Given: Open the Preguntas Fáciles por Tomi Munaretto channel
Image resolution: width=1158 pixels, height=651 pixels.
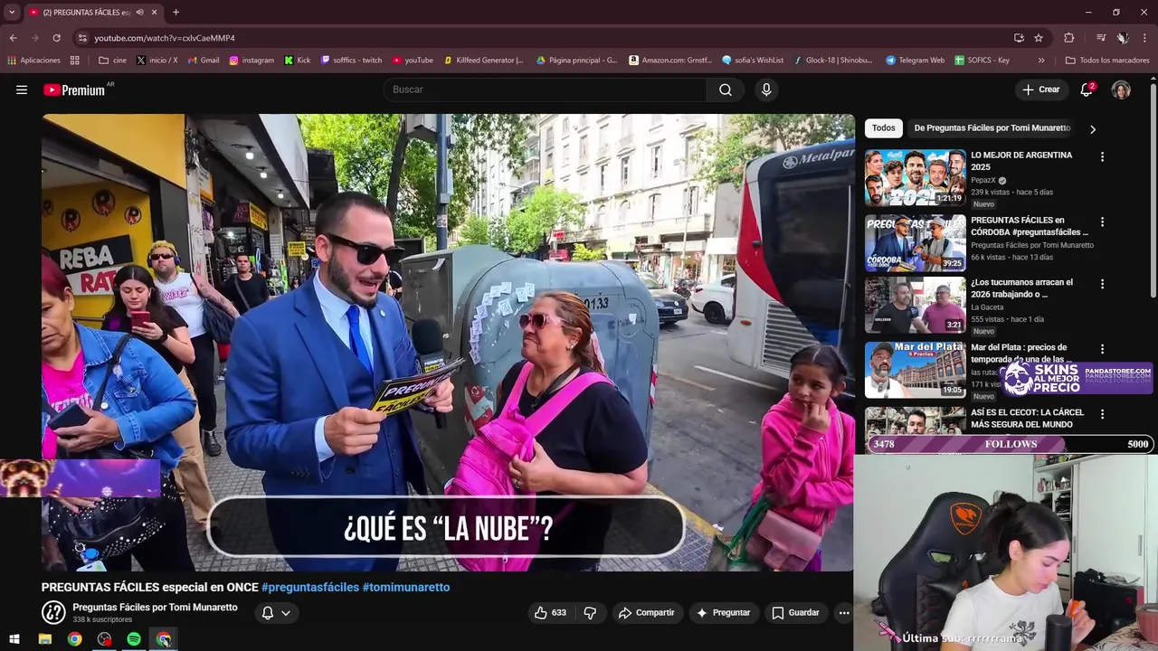Looking at the screenshot, I should tap(155, 608).
